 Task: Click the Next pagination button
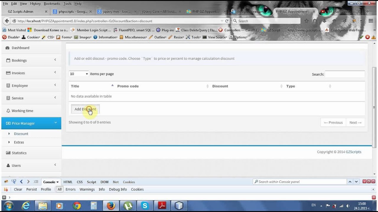tap(355, 122)
